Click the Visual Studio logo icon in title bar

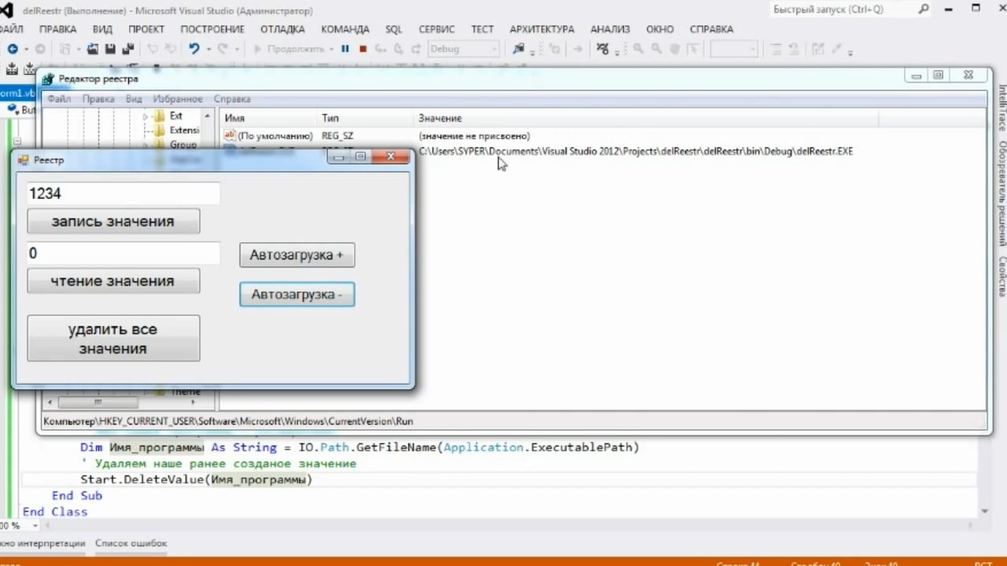pos(7,10)
